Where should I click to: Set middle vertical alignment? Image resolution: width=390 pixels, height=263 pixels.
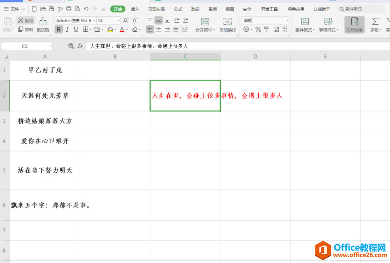(159, 20)
